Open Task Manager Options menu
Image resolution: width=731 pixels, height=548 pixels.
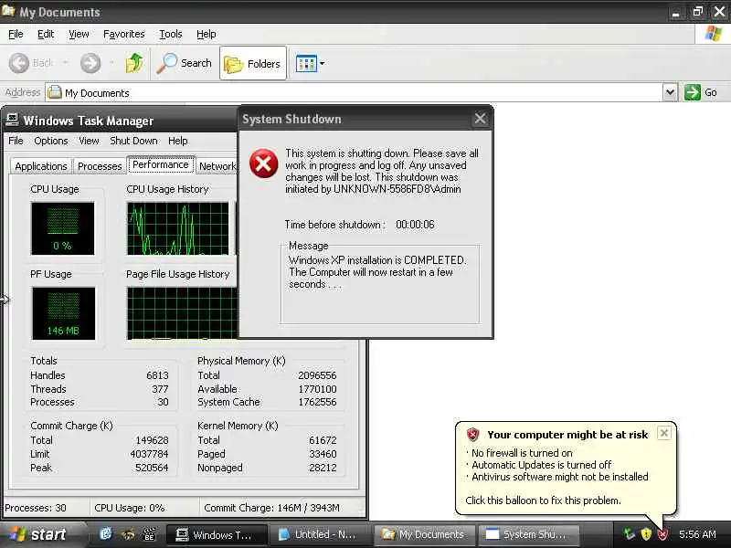point(51,141)
